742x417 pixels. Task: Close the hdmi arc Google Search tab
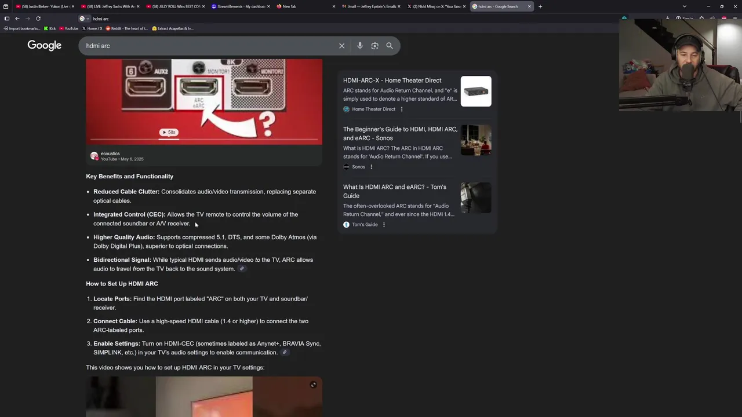point(529,6)
